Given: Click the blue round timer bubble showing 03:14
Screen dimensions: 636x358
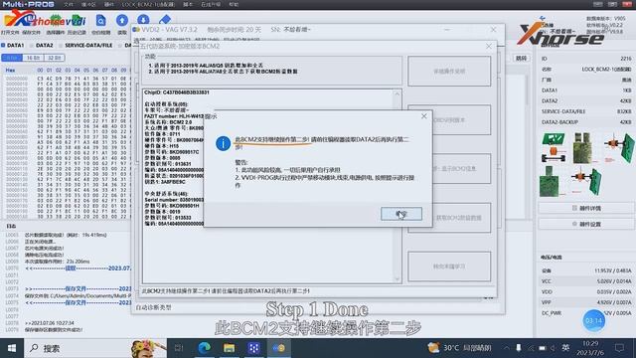Looking at the screenshot, I should (593, 320).
